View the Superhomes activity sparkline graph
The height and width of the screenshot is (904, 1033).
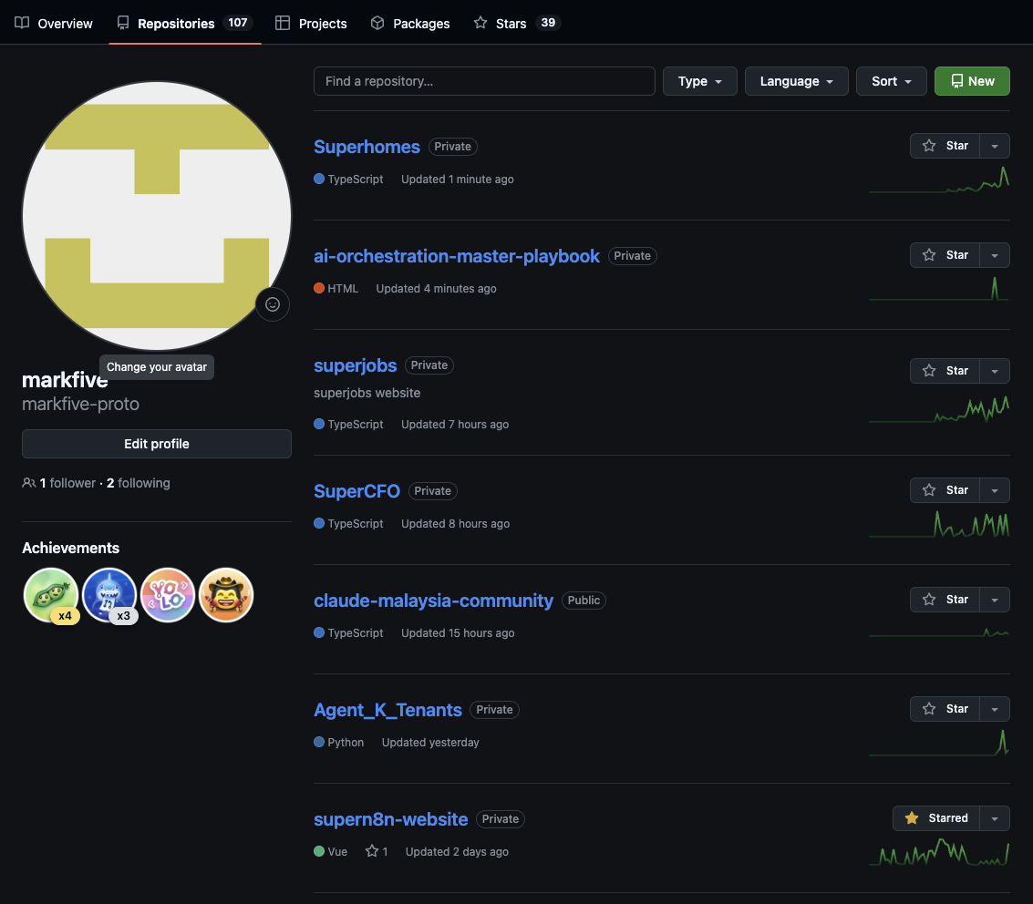(x=939, y=180)
